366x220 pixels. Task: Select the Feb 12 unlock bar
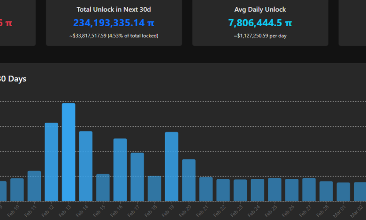(x=51, y=162)
